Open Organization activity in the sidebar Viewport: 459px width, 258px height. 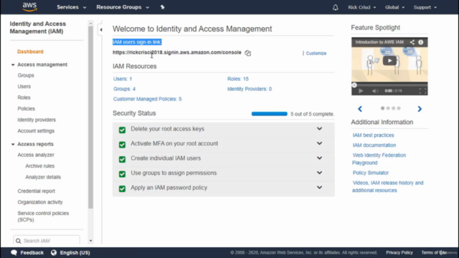40,202
